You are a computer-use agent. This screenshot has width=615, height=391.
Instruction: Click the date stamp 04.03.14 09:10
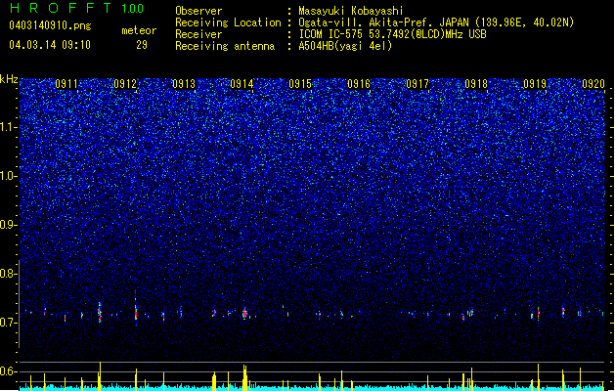point(50,45)
